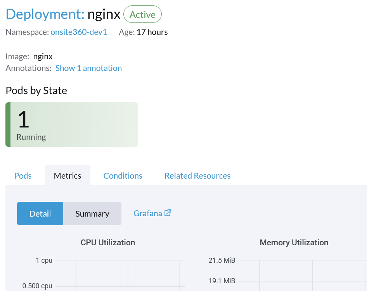Click the Pods by State heading
The width and height of the screenshot is (367, 291).
tap(36, 90)
